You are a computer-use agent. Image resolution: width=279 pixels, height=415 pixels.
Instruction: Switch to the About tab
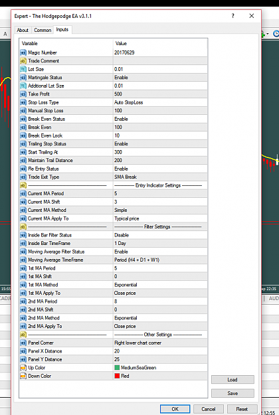click(x=23, y=30)
